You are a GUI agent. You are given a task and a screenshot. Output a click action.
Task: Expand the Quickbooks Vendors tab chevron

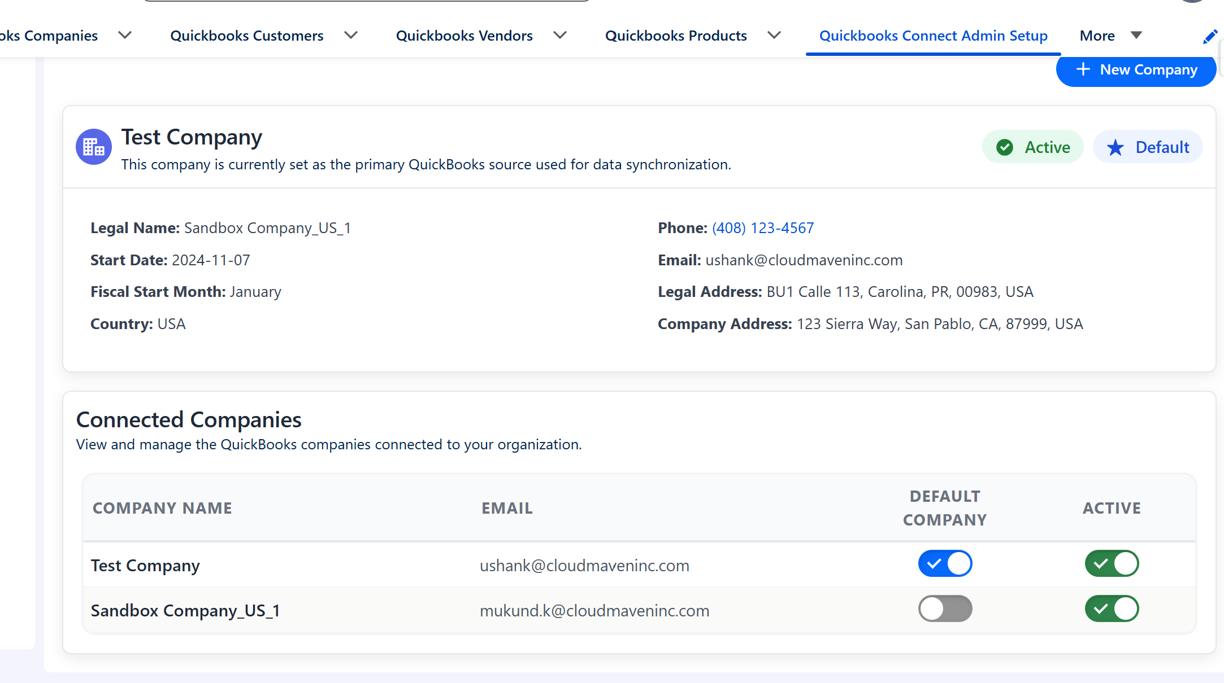pos(560,35)
